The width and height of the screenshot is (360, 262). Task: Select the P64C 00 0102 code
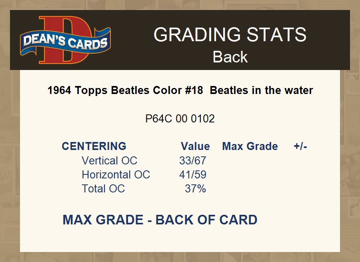[180, 119]
